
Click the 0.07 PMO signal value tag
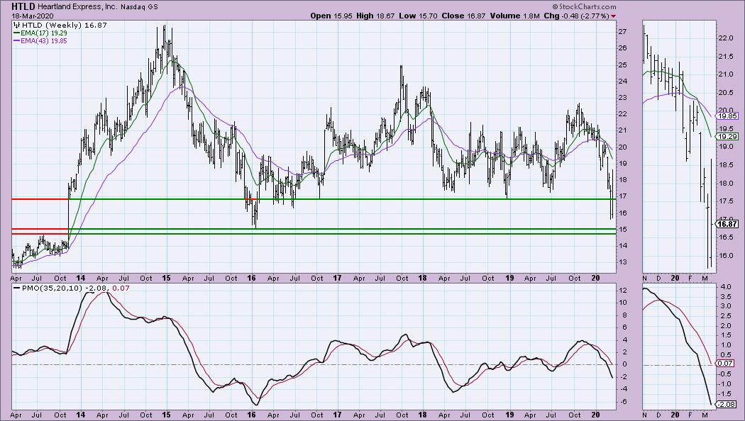[x=725, y=363]
